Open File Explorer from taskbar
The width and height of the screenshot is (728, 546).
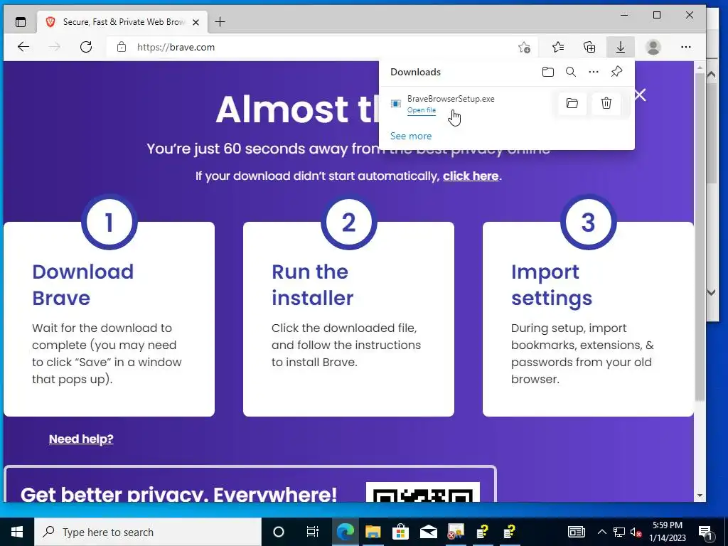click(x=373, y=532)
